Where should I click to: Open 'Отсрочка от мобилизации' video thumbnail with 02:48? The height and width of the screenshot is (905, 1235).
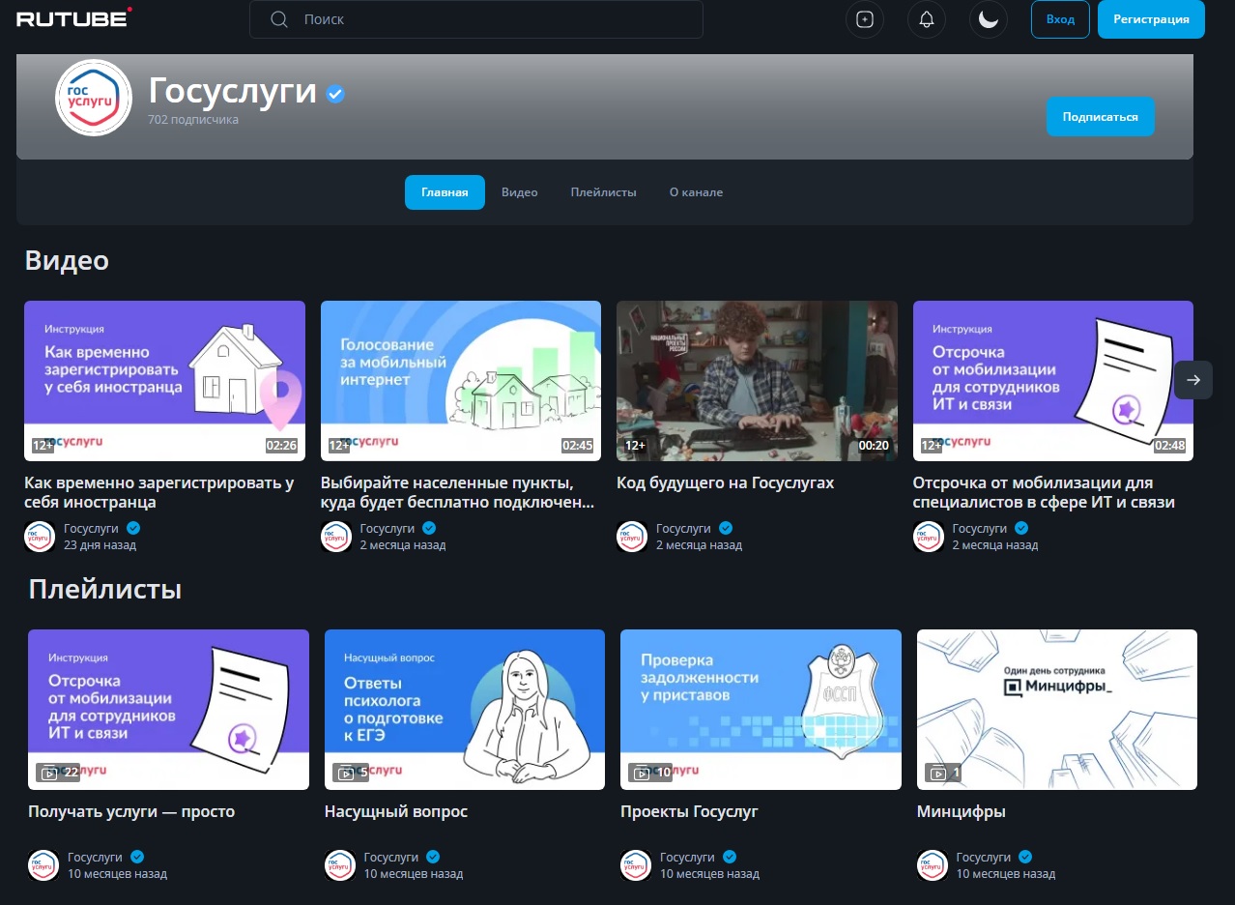click(1053, 381)
